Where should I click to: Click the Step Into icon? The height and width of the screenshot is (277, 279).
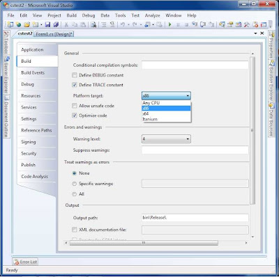tap(195, 24)
